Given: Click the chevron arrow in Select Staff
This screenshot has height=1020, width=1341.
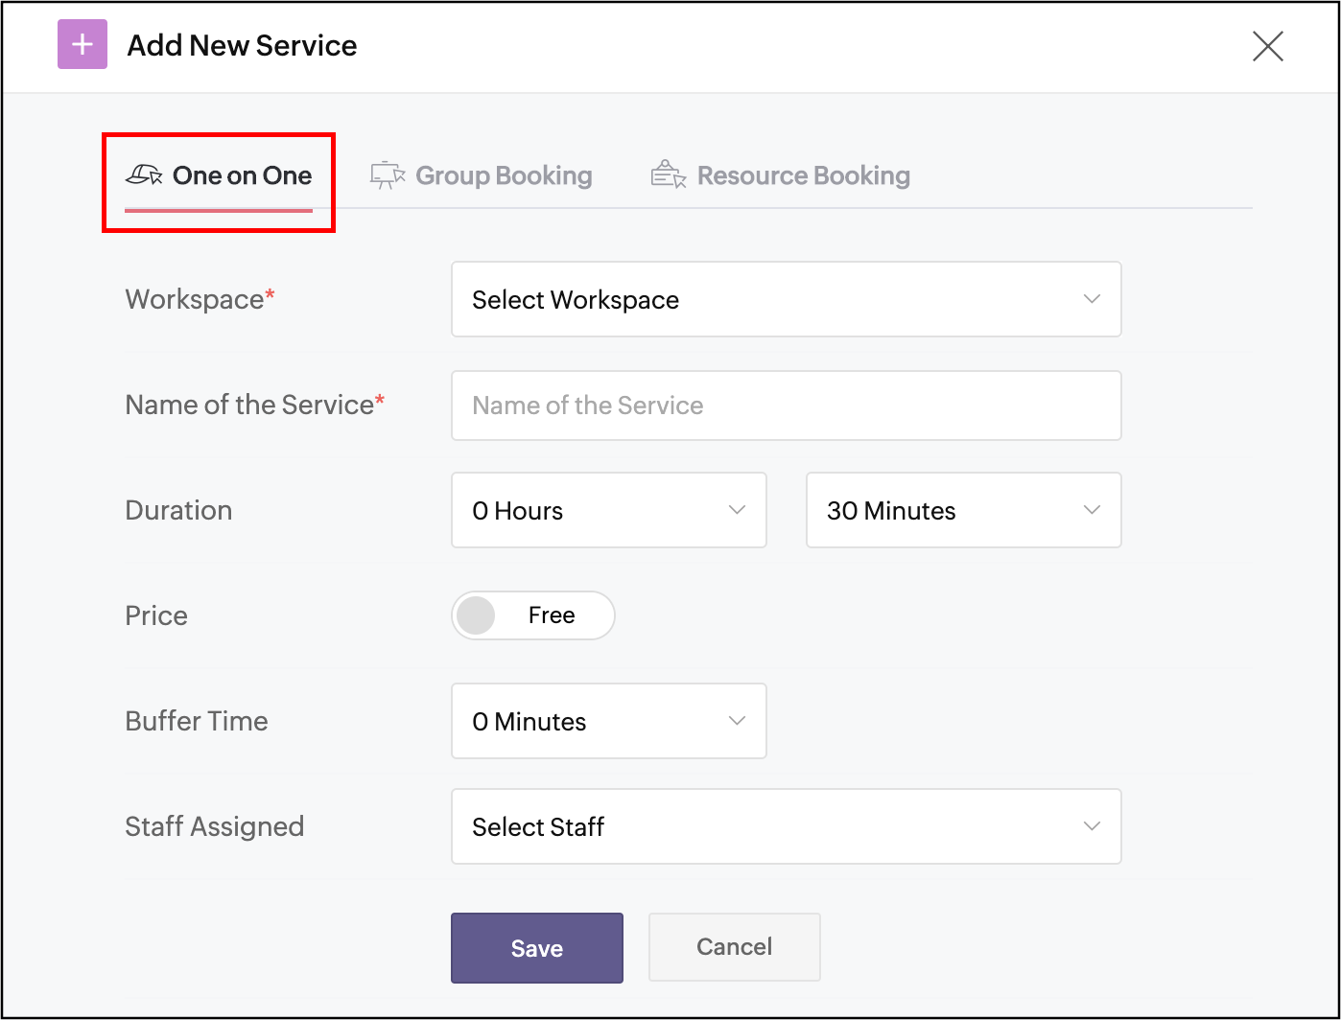Looking at the screenshot, I should click(1092, 826).
